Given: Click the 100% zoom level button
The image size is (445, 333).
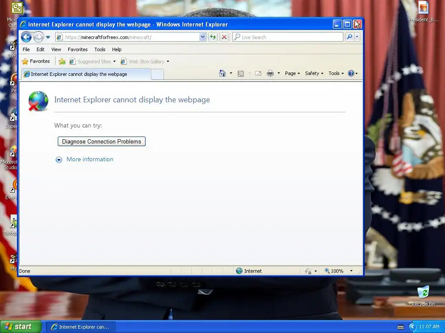Looking at the screenshot, I should click(334, 271).
